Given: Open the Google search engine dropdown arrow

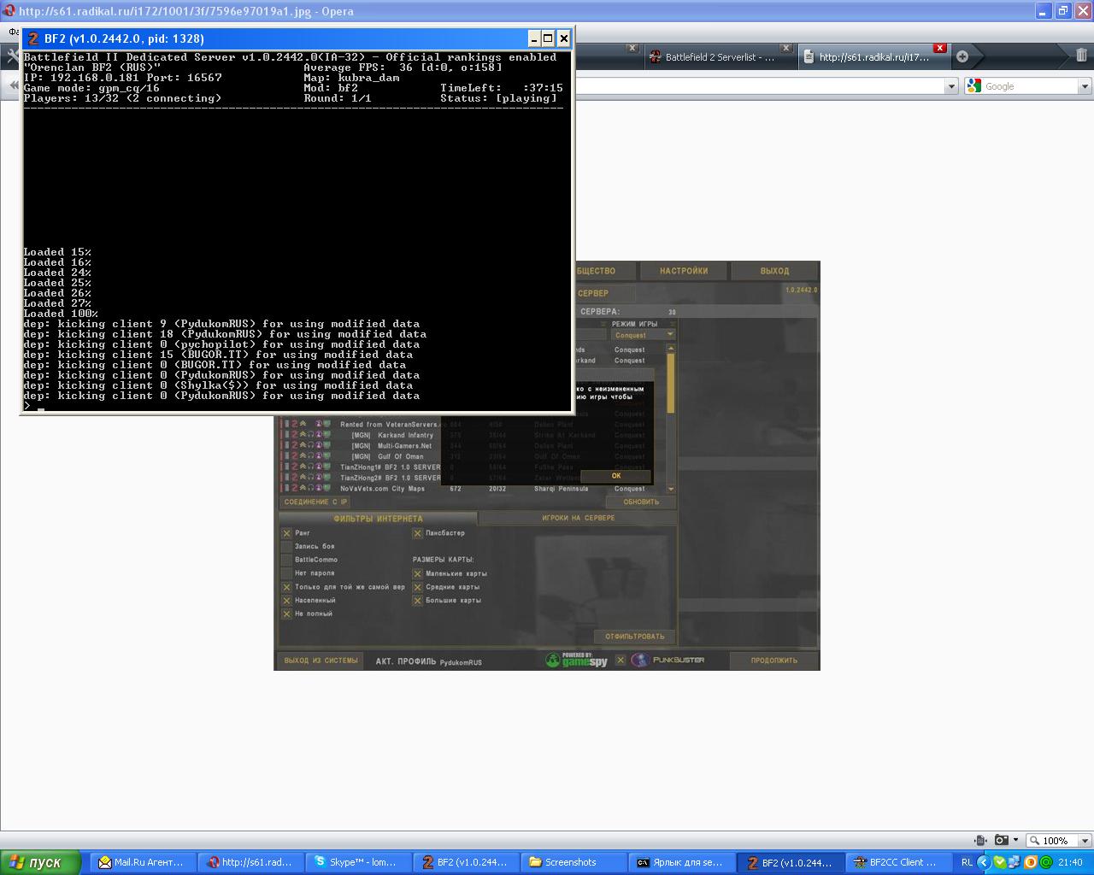Looking at the screenshot, I should tap(1085, 85).
